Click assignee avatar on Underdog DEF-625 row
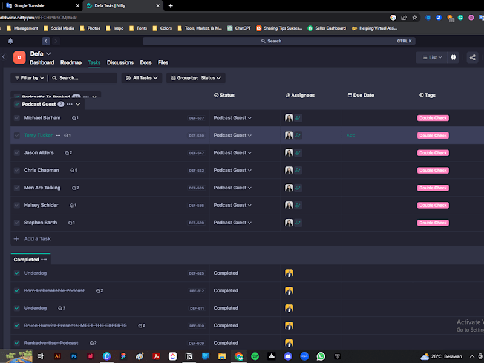 tap(289, 273)
